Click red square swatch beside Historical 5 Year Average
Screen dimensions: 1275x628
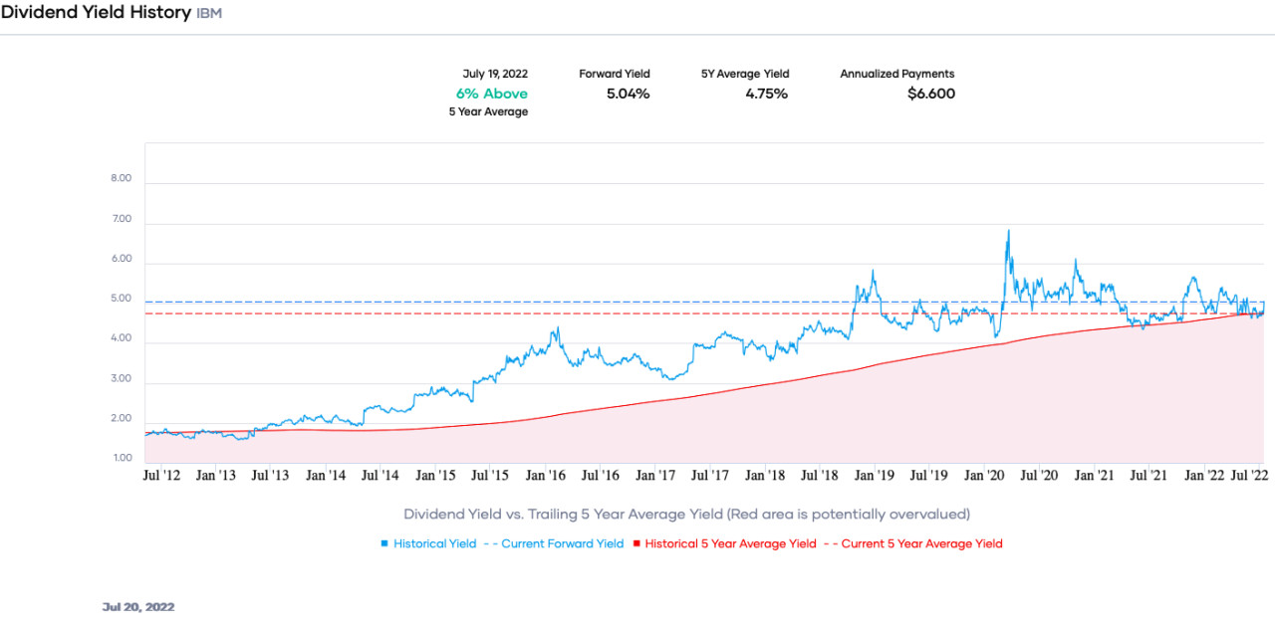pos(637,544)
